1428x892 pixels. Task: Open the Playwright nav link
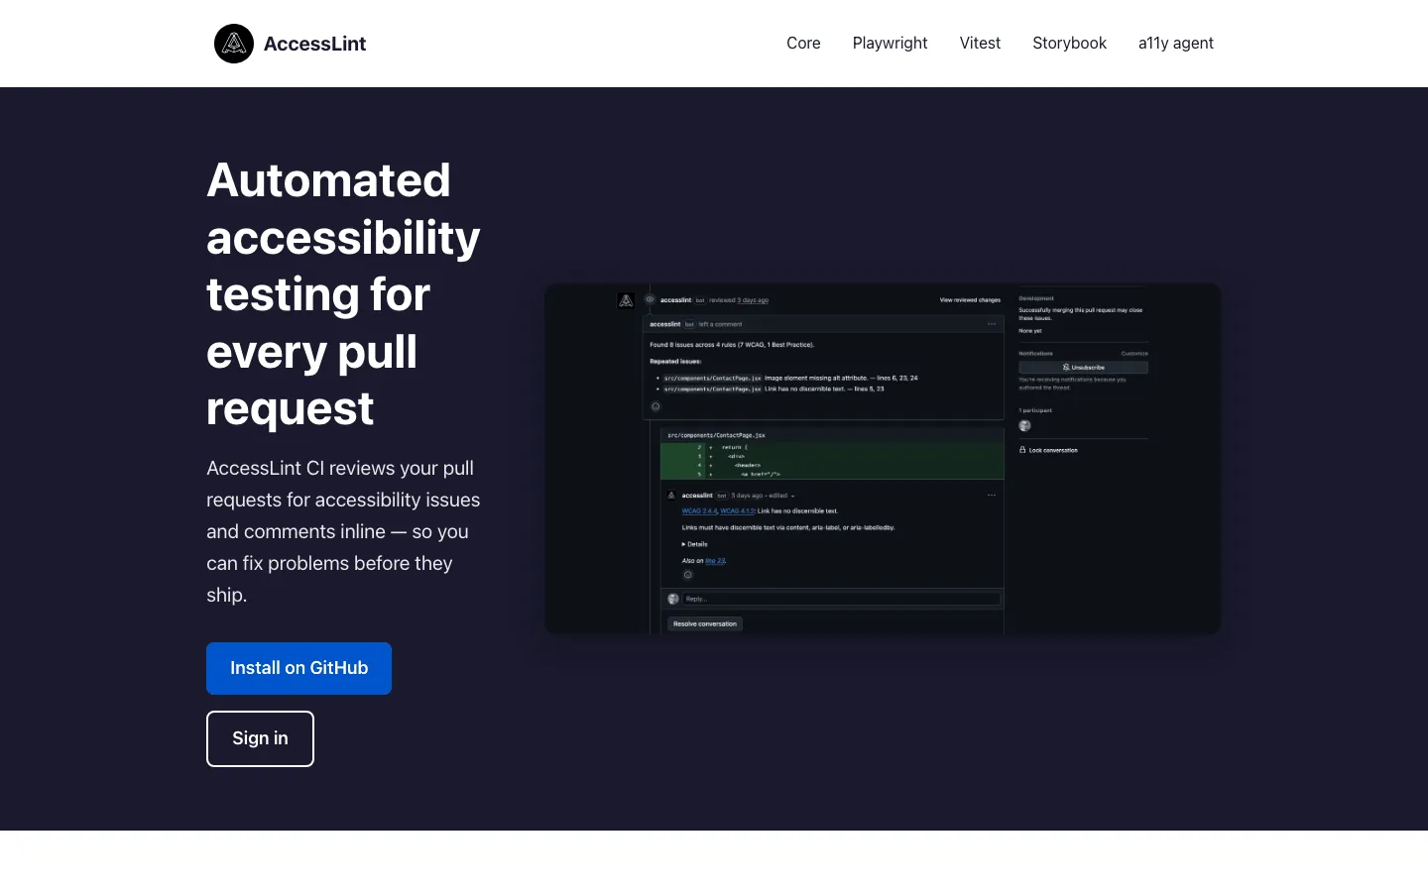click(890, 44)
